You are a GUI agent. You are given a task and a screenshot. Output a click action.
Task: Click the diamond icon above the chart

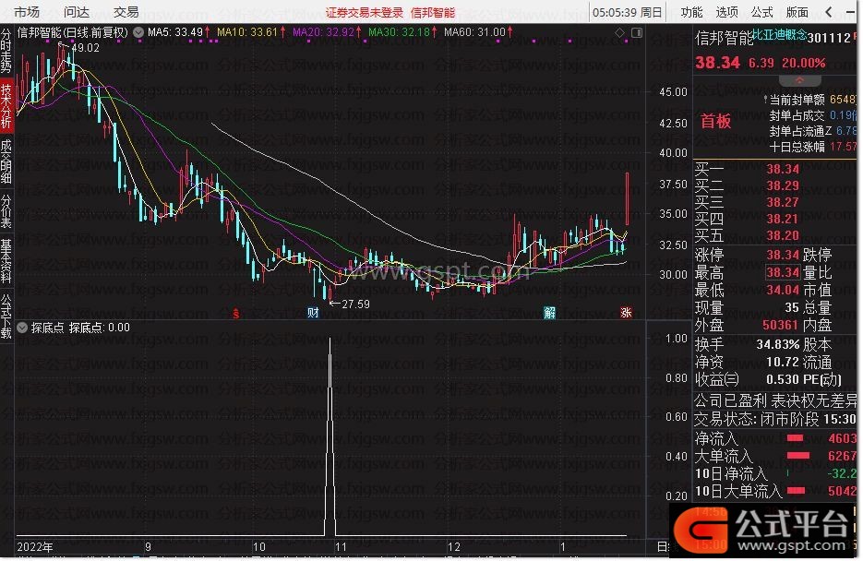click(x=619, y=33)
